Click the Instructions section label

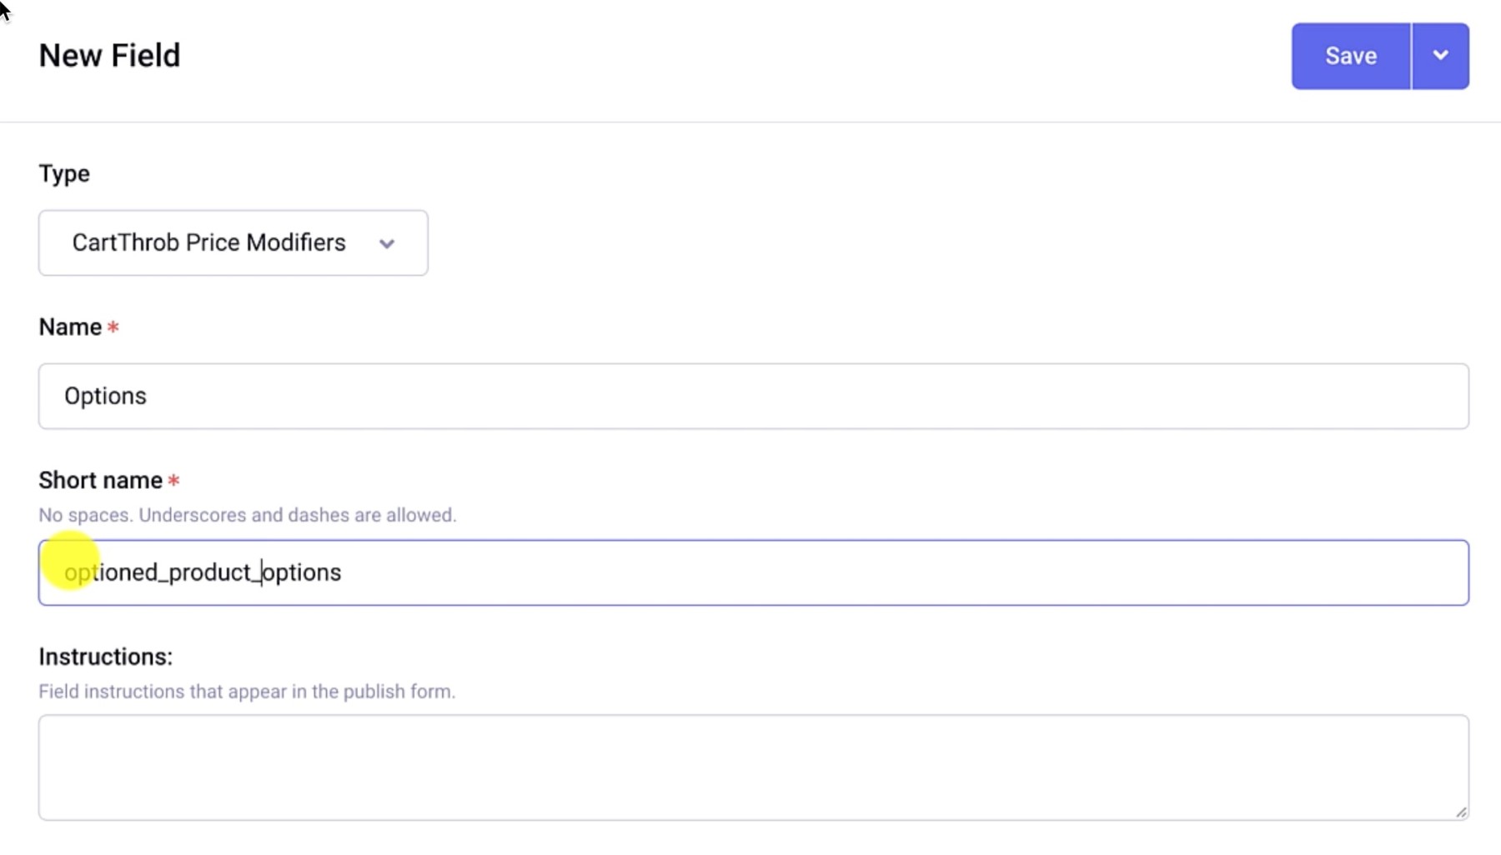(x=104, y=657)
